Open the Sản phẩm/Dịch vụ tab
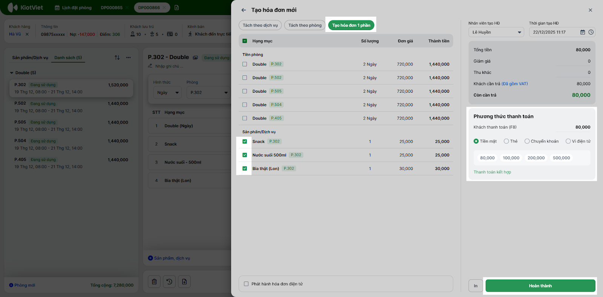Image resolution: width=603 pixels, height=297 pixels. click(30, 58)
